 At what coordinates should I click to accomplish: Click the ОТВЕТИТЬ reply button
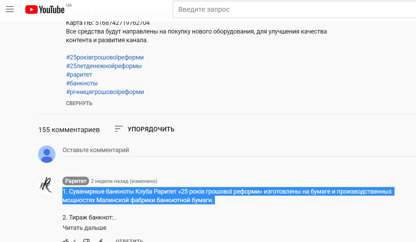(x=129, y=240)
